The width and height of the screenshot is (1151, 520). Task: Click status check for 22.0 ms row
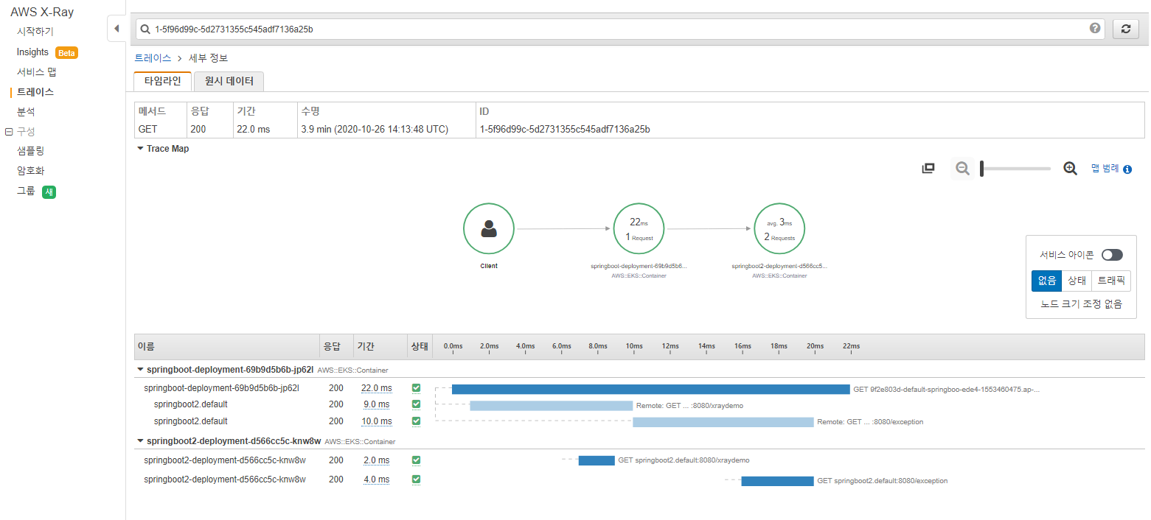[x=416, y=387]
